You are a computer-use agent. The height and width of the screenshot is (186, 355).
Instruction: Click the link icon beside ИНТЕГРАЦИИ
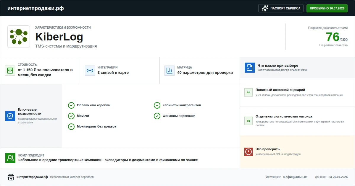(x=90, y=71)
